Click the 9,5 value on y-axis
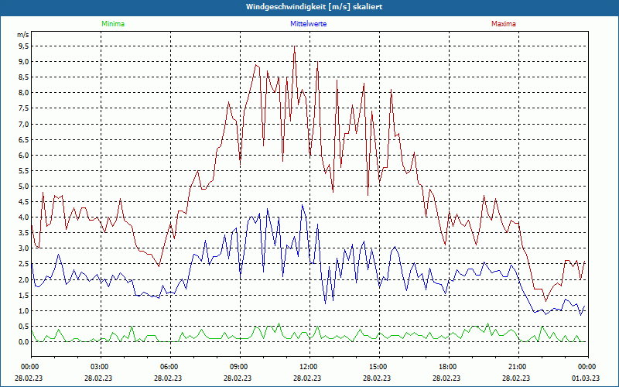The width and height of the screenshot is (619, 387). (x=23, y=46)
